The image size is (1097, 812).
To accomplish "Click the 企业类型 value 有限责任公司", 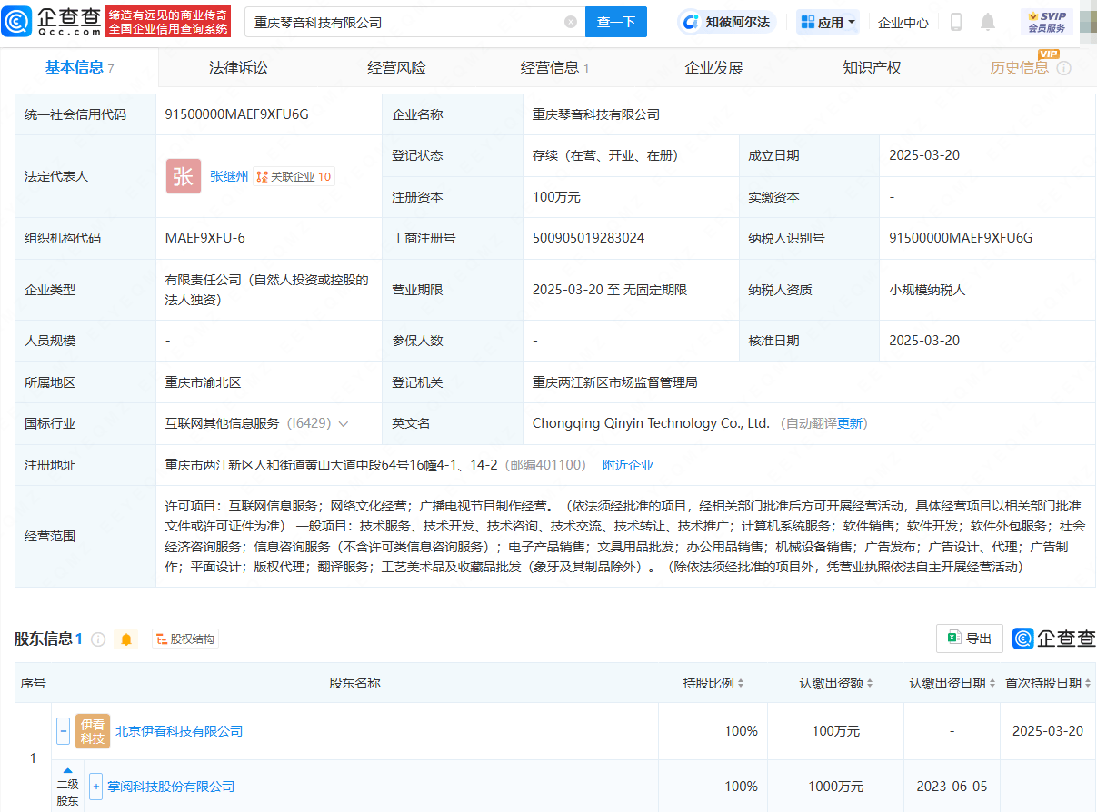I will (x=267, y=290).
